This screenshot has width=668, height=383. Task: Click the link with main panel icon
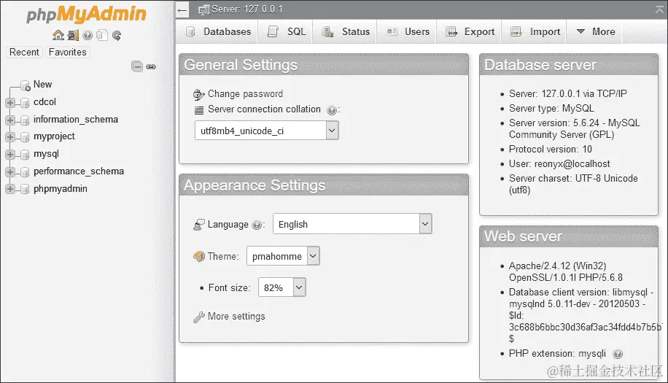[x=151, y=66]
